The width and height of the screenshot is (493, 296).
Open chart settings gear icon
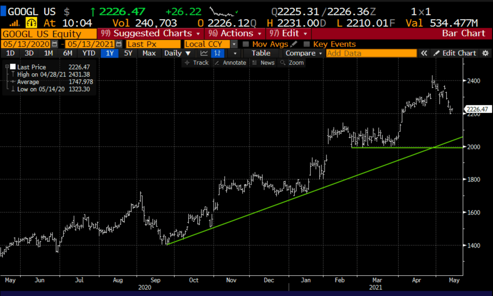pyautogui.click(x=485, y=54)
